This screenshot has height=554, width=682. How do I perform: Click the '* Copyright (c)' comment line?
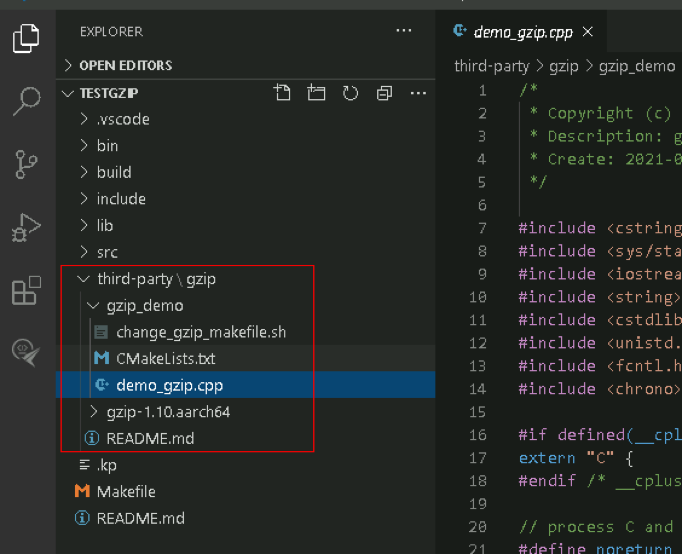coord(600,113)
